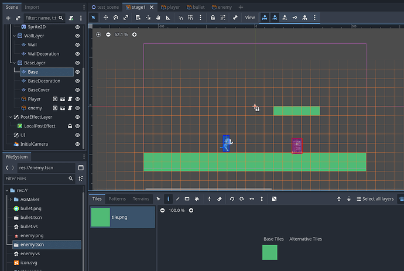Image resolution: width=404 pixels, height=271 pixels.
Task: Toggle visibility of the Player node
Action: 77,99
